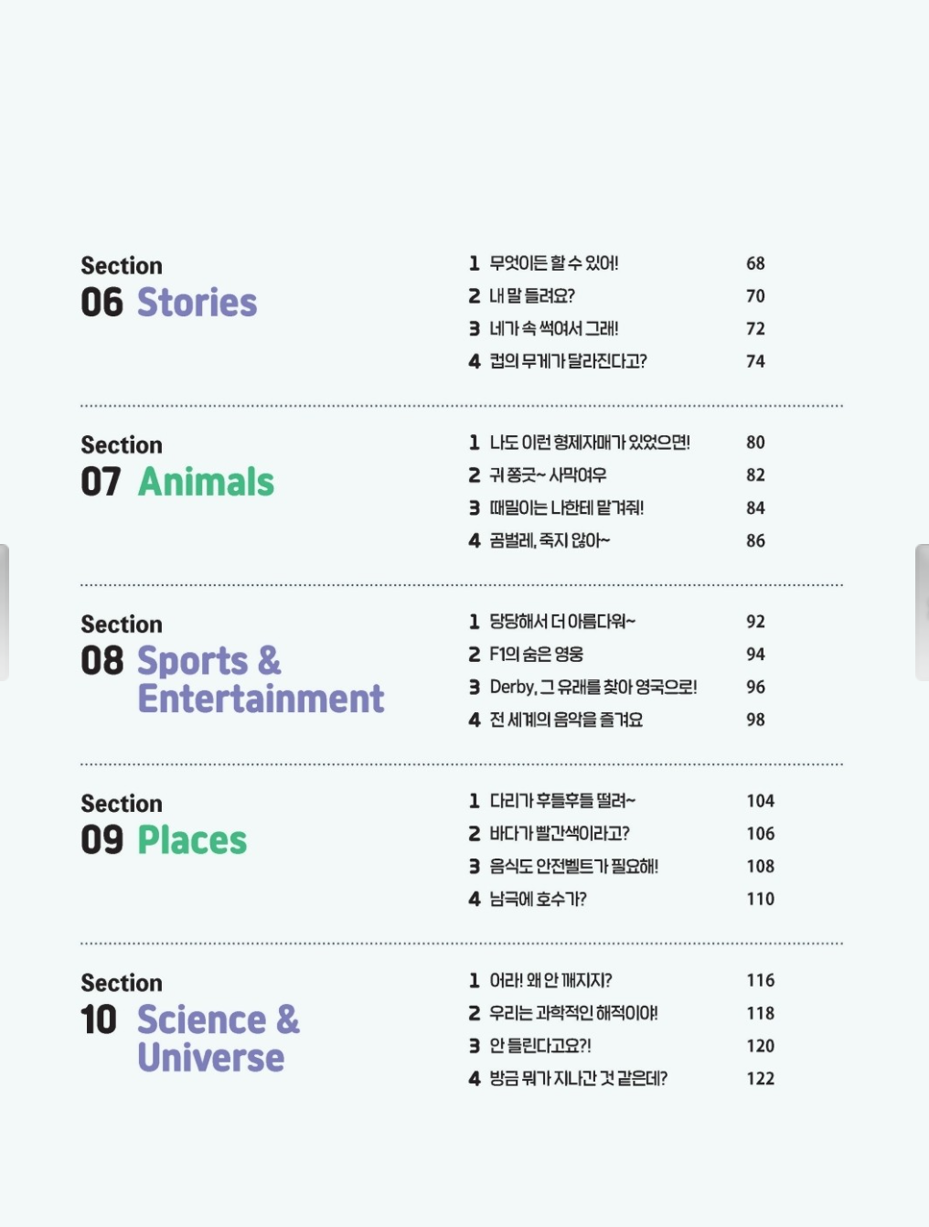Open the chapter "무엇이든 할 수 있어!"
Screen dimensions: 929x1227
554,263
